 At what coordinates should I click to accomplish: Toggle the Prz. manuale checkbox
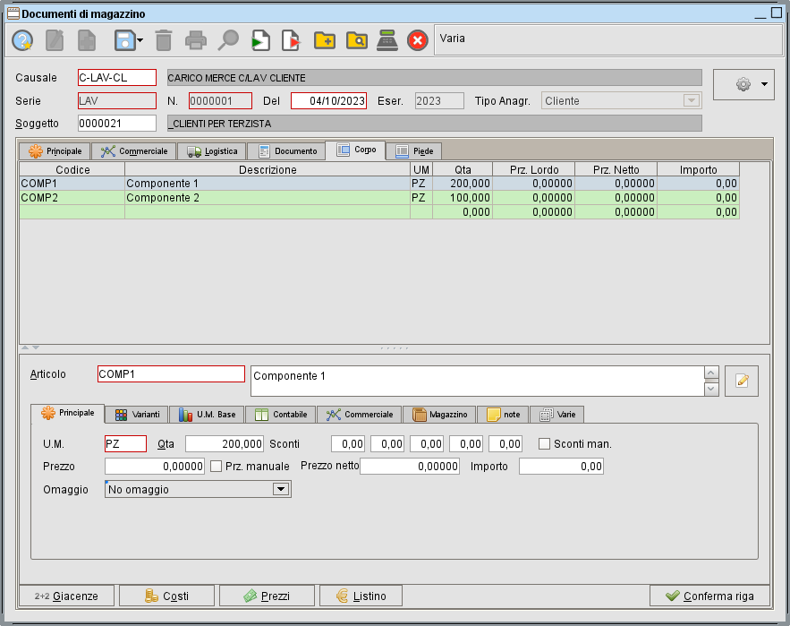click(x=216, y=467)
